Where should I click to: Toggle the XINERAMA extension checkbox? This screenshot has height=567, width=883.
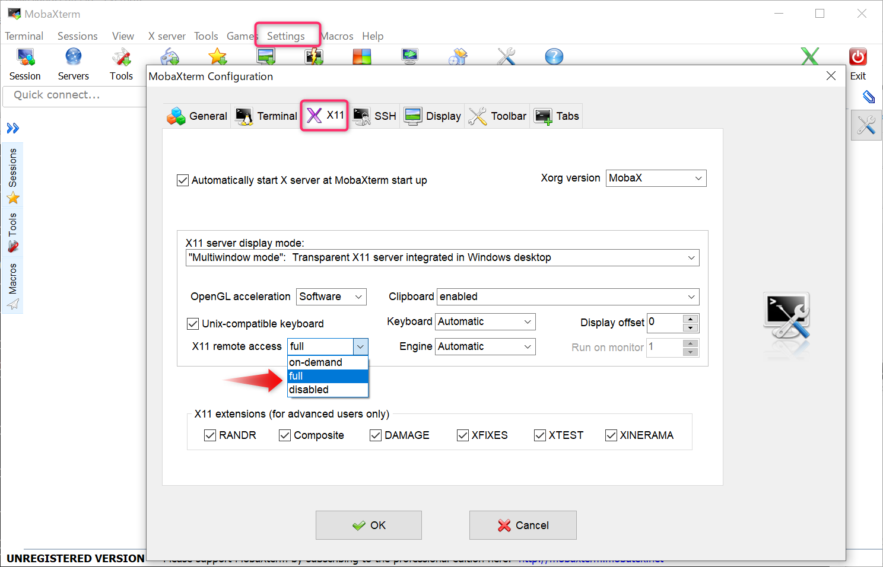click(x=611, y=435)
